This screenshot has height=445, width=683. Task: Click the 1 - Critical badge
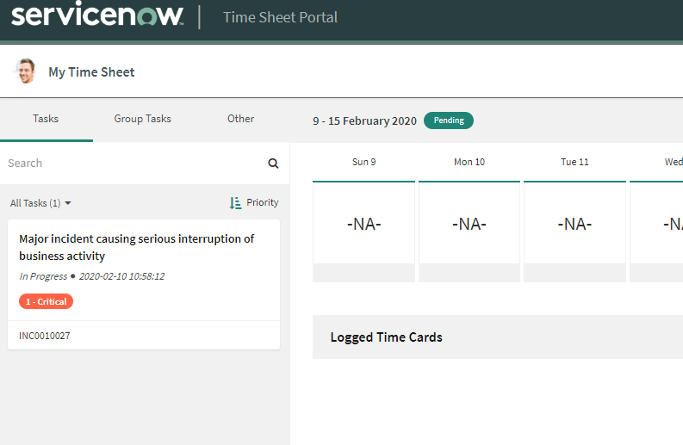tap(46, 301)
